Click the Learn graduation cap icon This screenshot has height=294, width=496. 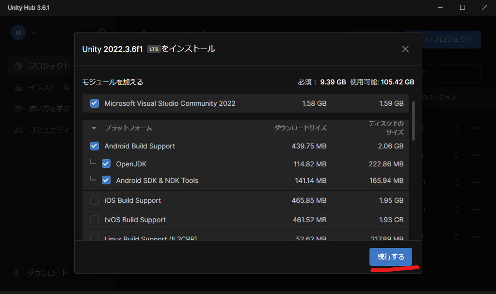click(18, 109)
